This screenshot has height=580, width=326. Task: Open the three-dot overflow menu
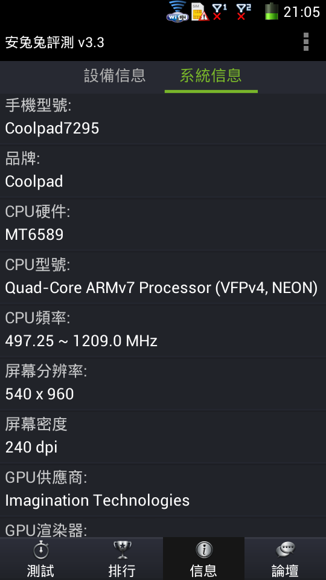pos(305,42)
